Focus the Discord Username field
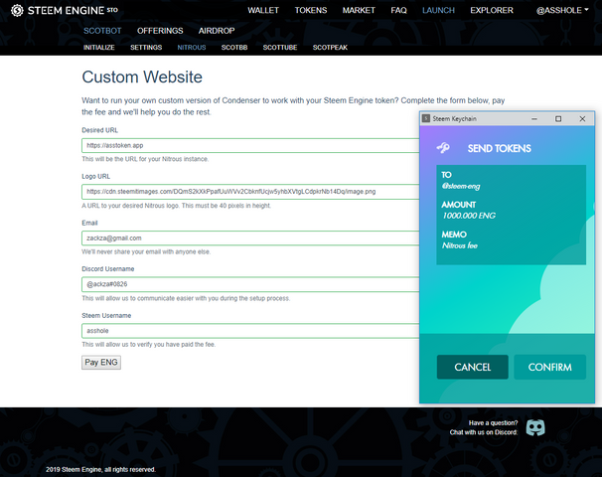602x477 pixels. point(248,284)
